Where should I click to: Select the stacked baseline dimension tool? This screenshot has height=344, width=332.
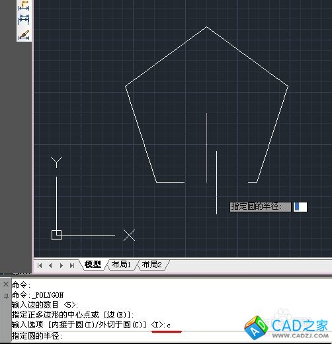[24, 20]
